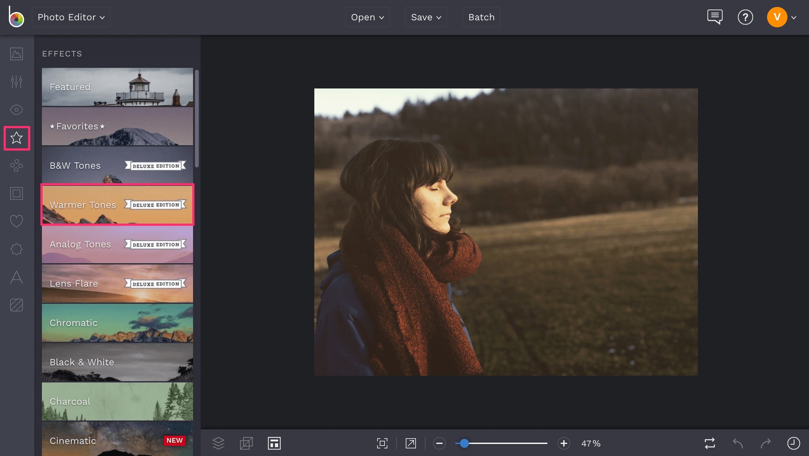The width and height of the screenshot is (809, 456).
Task: Expand the Open menu dropdown
Action: click(367, 17)
